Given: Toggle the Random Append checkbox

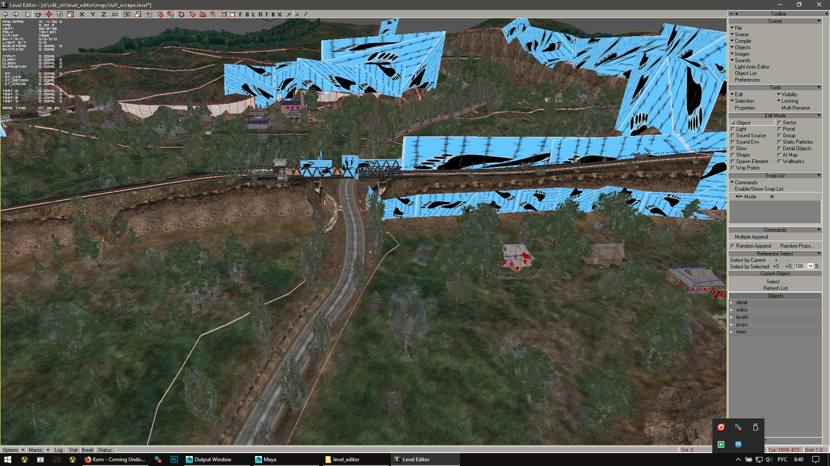Looking at the screenshot, I should pyautogui.click(x=733, y=246).
